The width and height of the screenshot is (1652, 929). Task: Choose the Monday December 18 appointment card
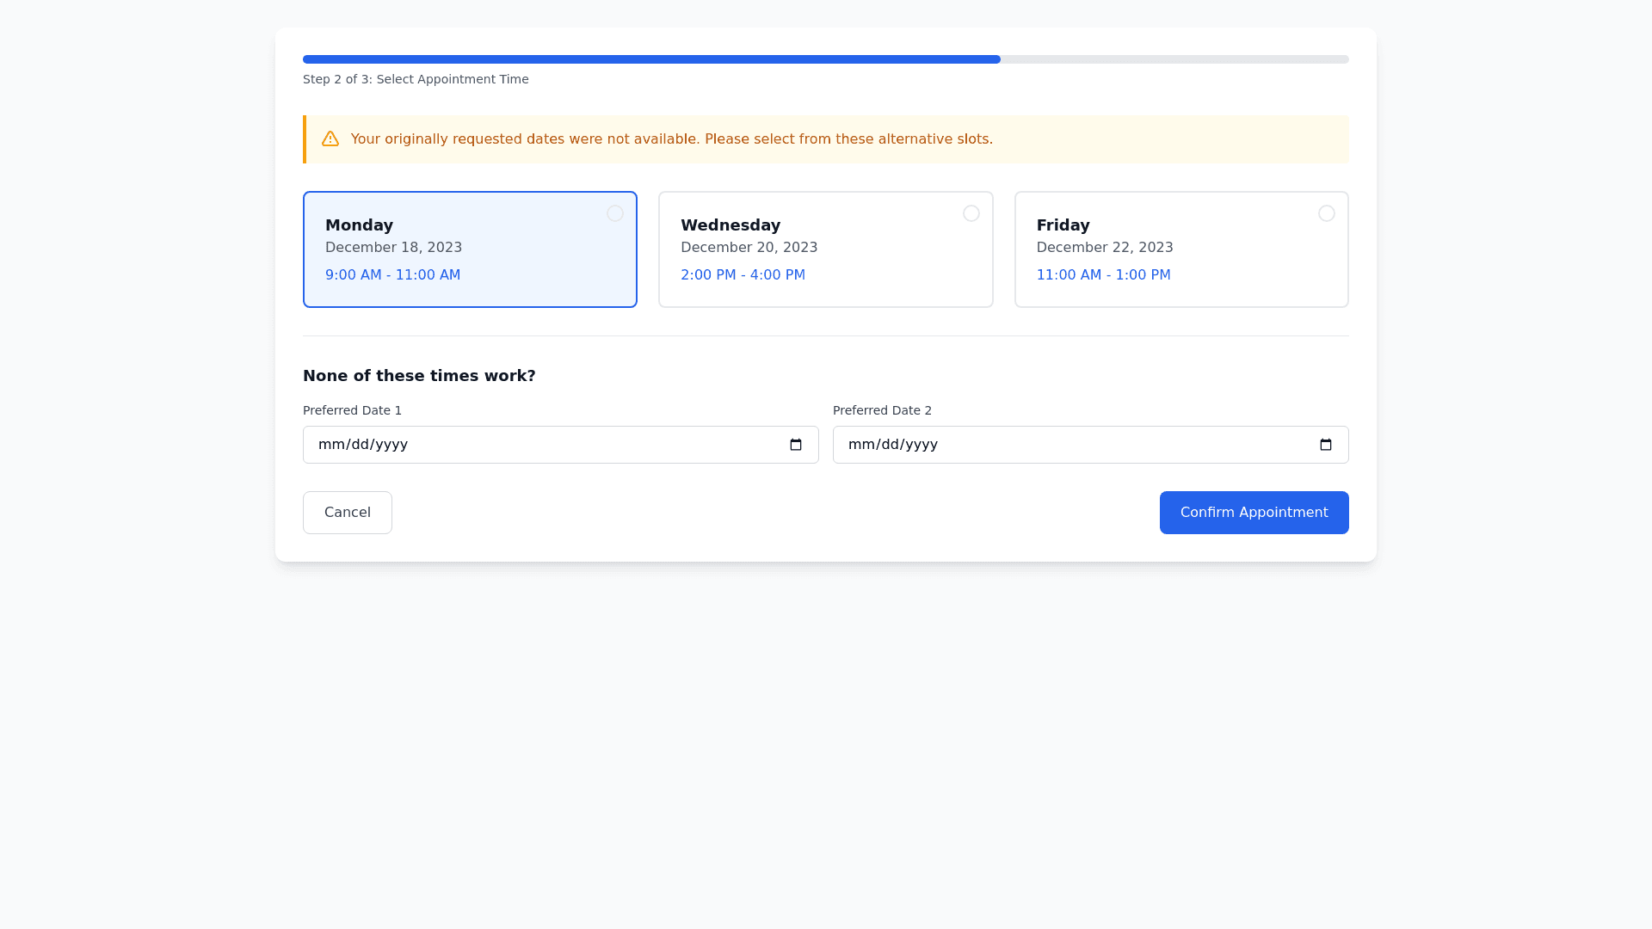click(x=470, y=249)
